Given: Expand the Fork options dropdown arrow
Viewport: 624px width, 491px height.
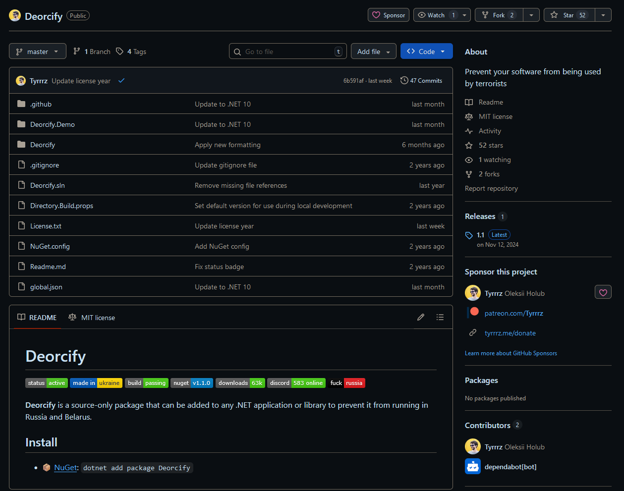Looking at the screenshot, I should point(531,15).
